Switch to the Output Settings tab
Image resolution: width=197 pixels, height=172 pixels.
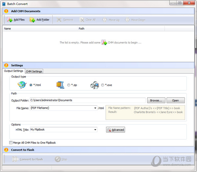tap(13, 71)
